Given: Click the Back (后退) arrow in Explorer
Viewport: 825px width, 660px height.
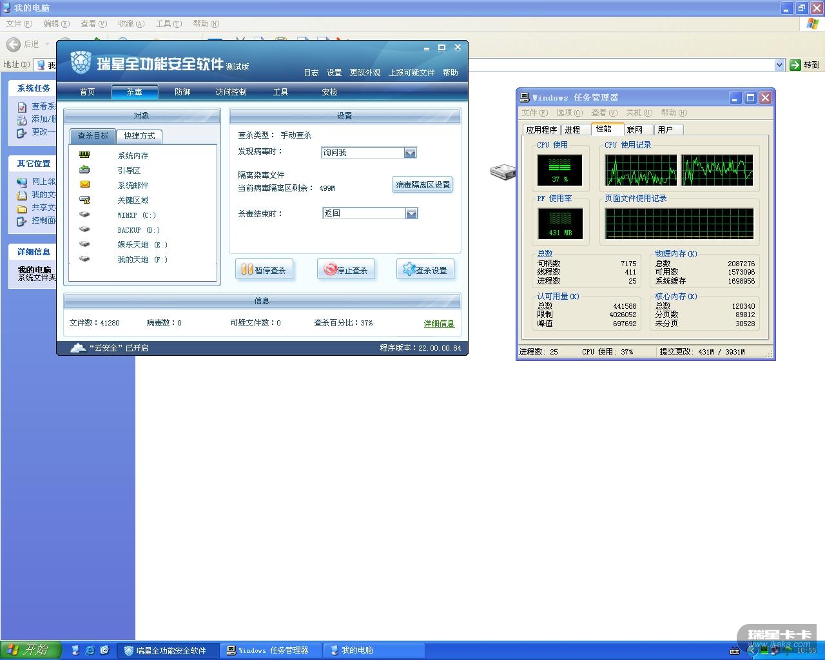Looking at the screenshot, I should (14, 44).
